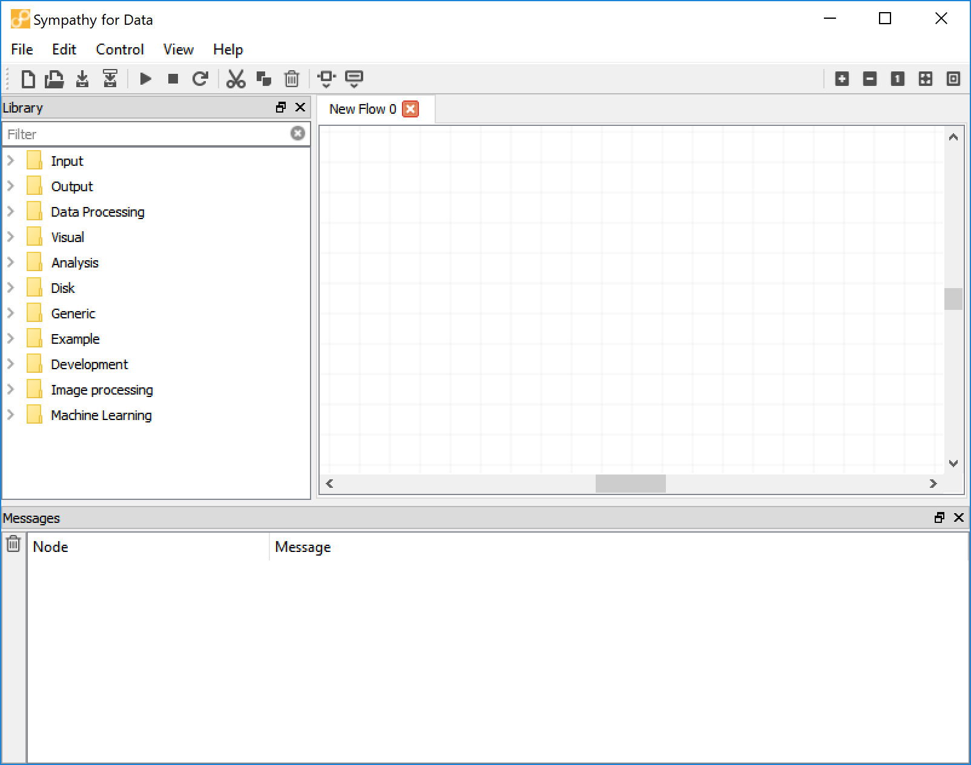Viewport: 971px width, 765px height.
Task: Select the Input tree item
Action: click(x=67, y=161)
